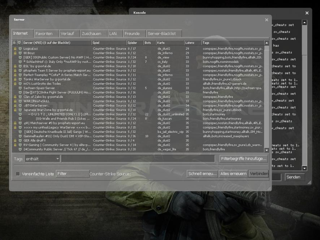Click the 'Server (4765)' column header
Image resolution: width=320 pixels, height=240 pixels.
pyautogui.click(x=57, y=43)
